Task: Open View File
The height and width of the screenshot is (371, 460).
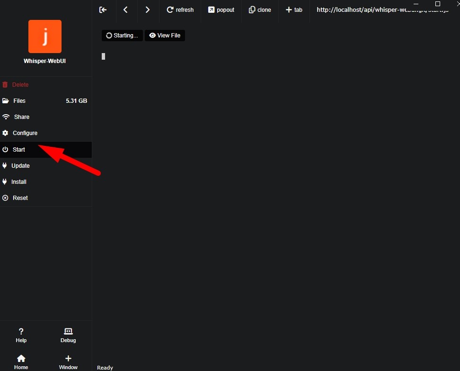Action: coord(165,36)
